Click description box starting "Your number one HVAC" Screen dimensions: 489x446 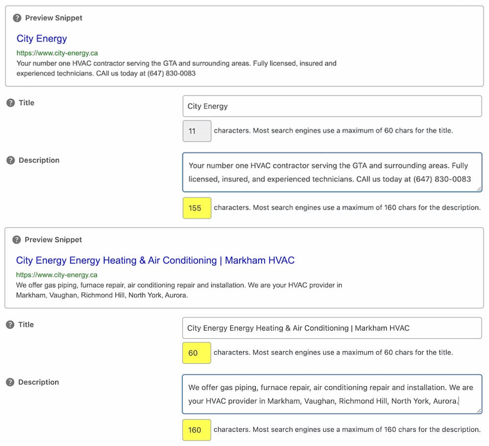tap(332, 173)
